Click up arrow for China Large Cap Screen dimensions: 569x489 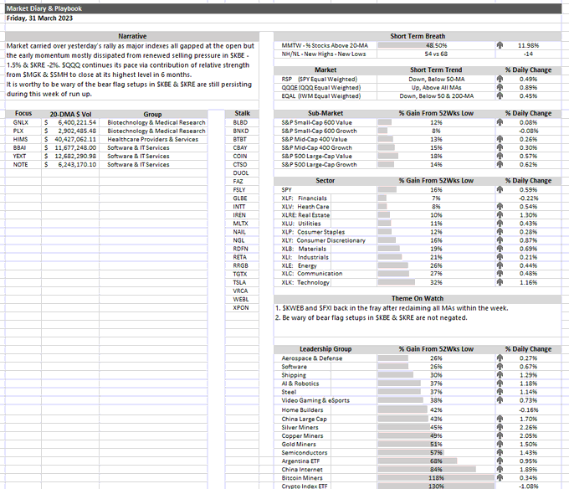(x=500, y=419)
